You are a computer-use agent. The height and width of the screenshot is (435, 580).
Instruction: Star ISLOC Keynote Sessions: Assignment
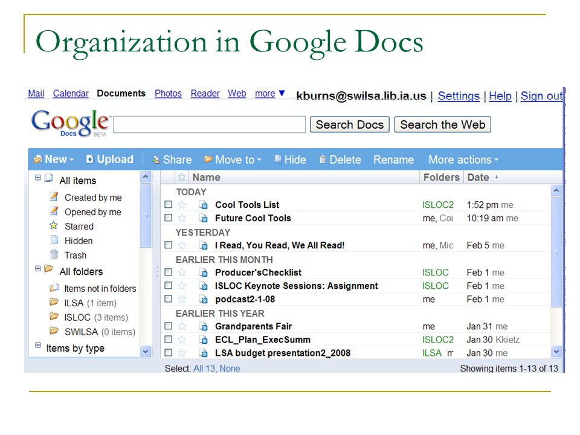click(182, 286)
